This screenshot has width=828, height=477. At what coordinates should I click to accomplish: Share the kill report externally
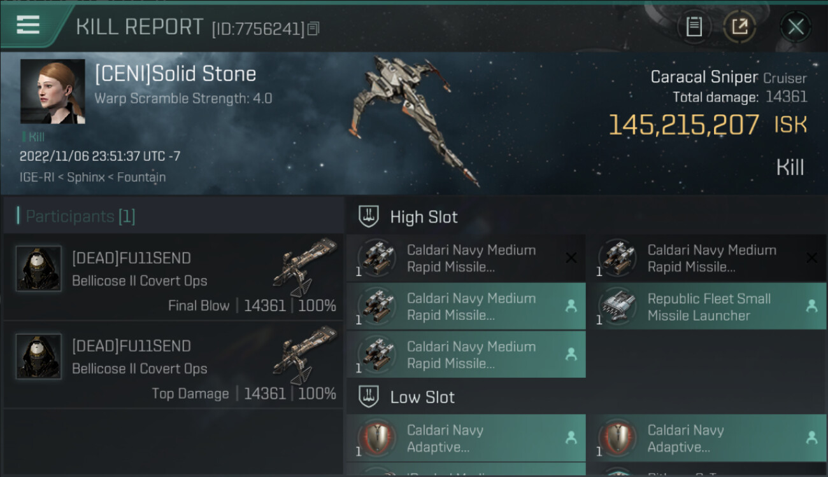tap(739, 27)
